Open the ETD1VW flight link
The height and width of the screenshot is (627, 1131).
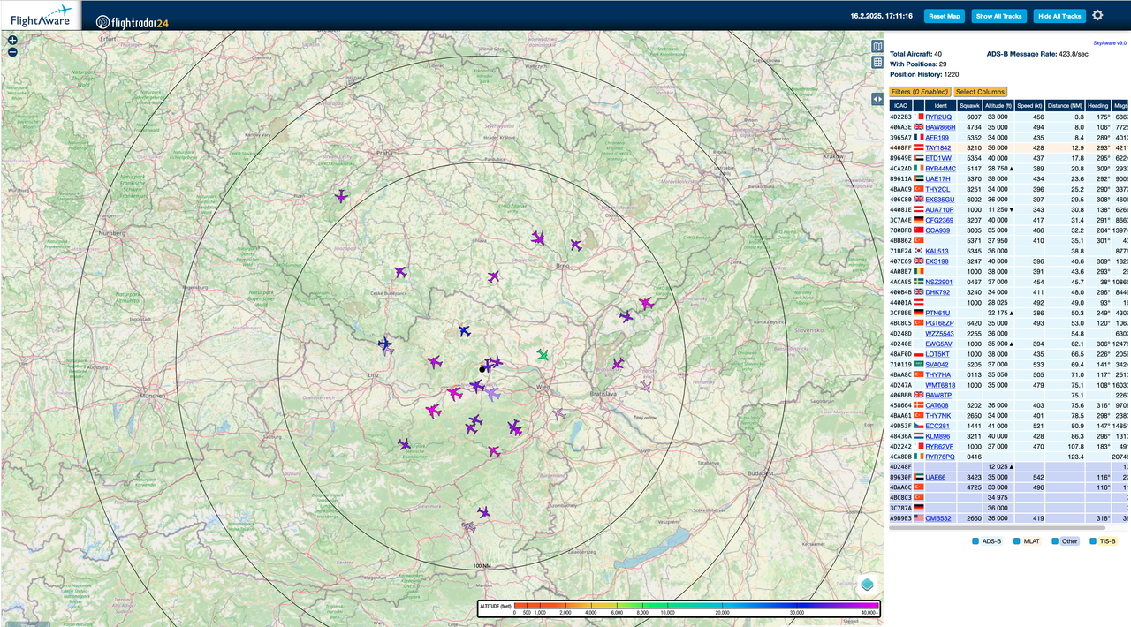(x=938, y=158)
